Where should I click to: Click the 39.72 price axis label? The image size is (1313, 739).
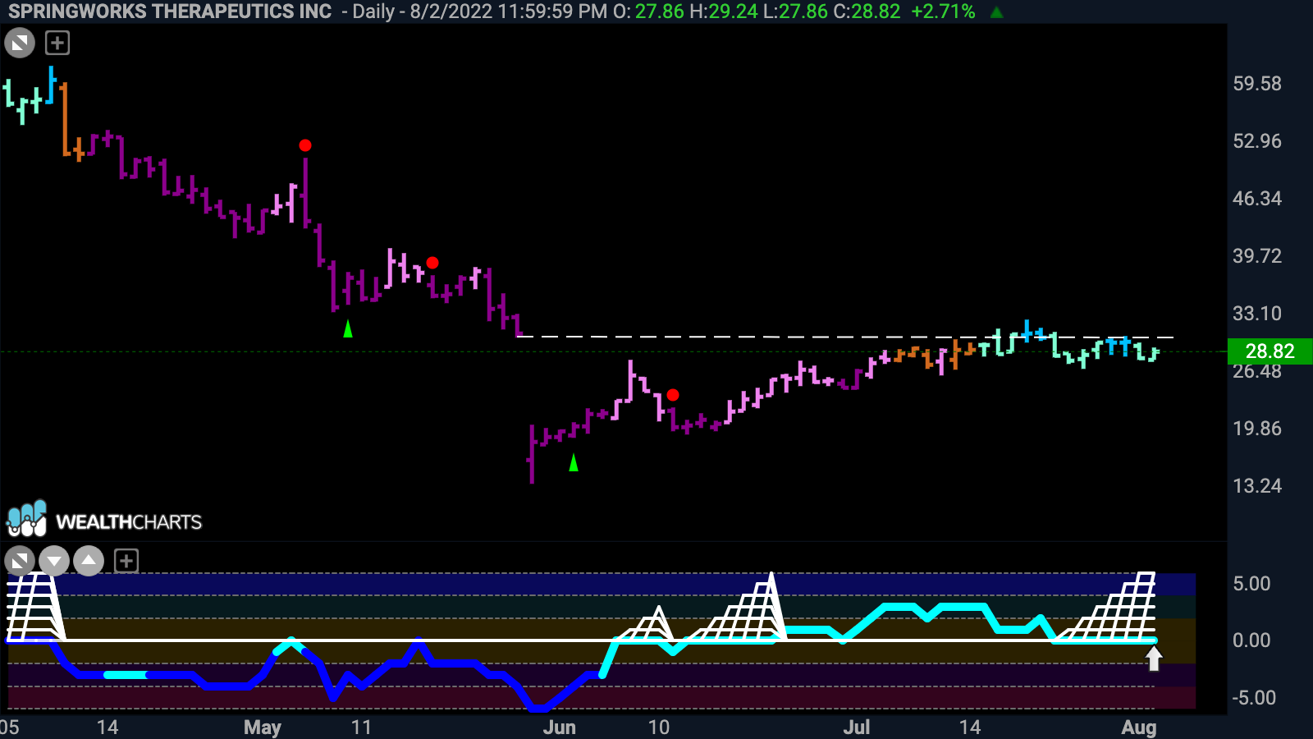1257,256
